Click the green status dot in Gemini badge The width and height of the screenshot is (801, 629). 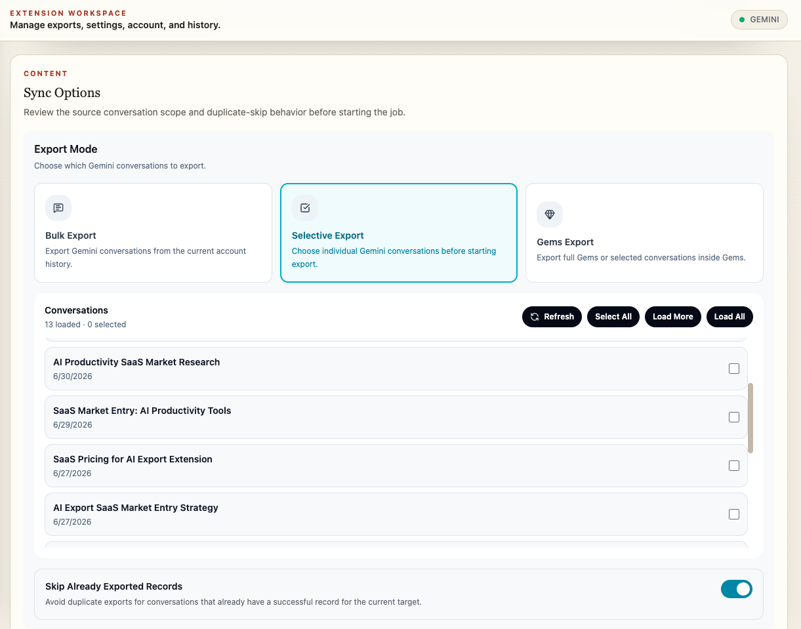pos(742,20)
